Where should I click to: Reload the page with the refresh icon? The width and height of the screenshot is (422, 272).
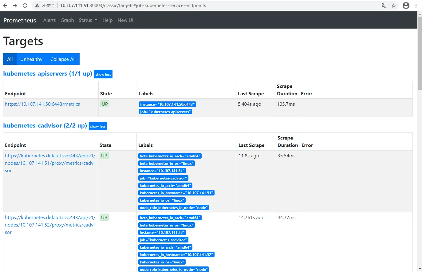25,6
